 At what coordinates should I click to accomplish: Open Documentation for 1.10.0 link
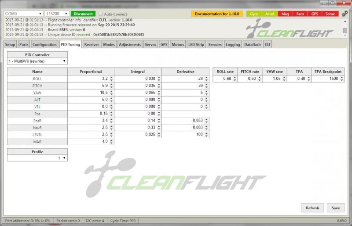(x=217, y=14)
